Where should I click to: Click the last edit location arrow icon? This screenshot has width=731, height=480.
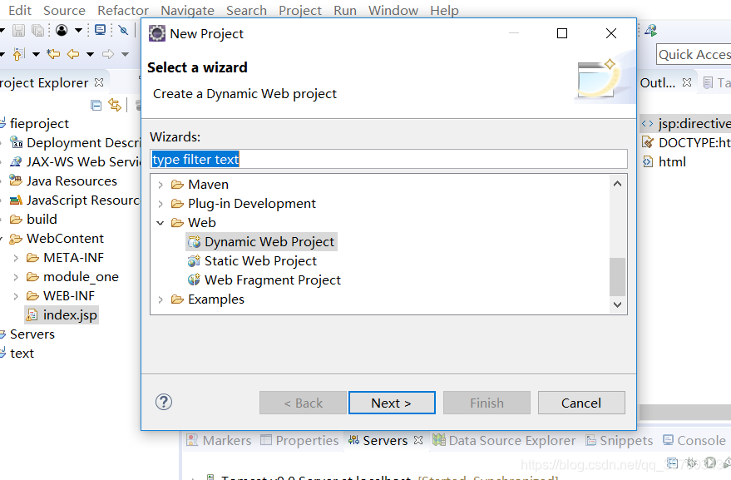point(53,54)
